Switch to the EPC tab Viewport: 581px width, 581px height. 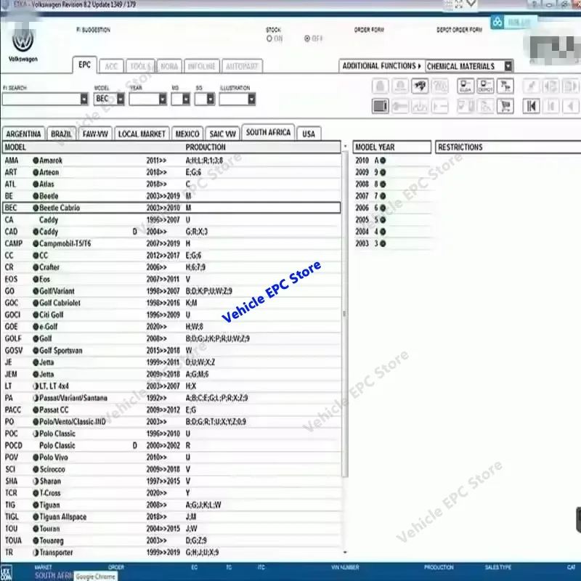[84, 65]
